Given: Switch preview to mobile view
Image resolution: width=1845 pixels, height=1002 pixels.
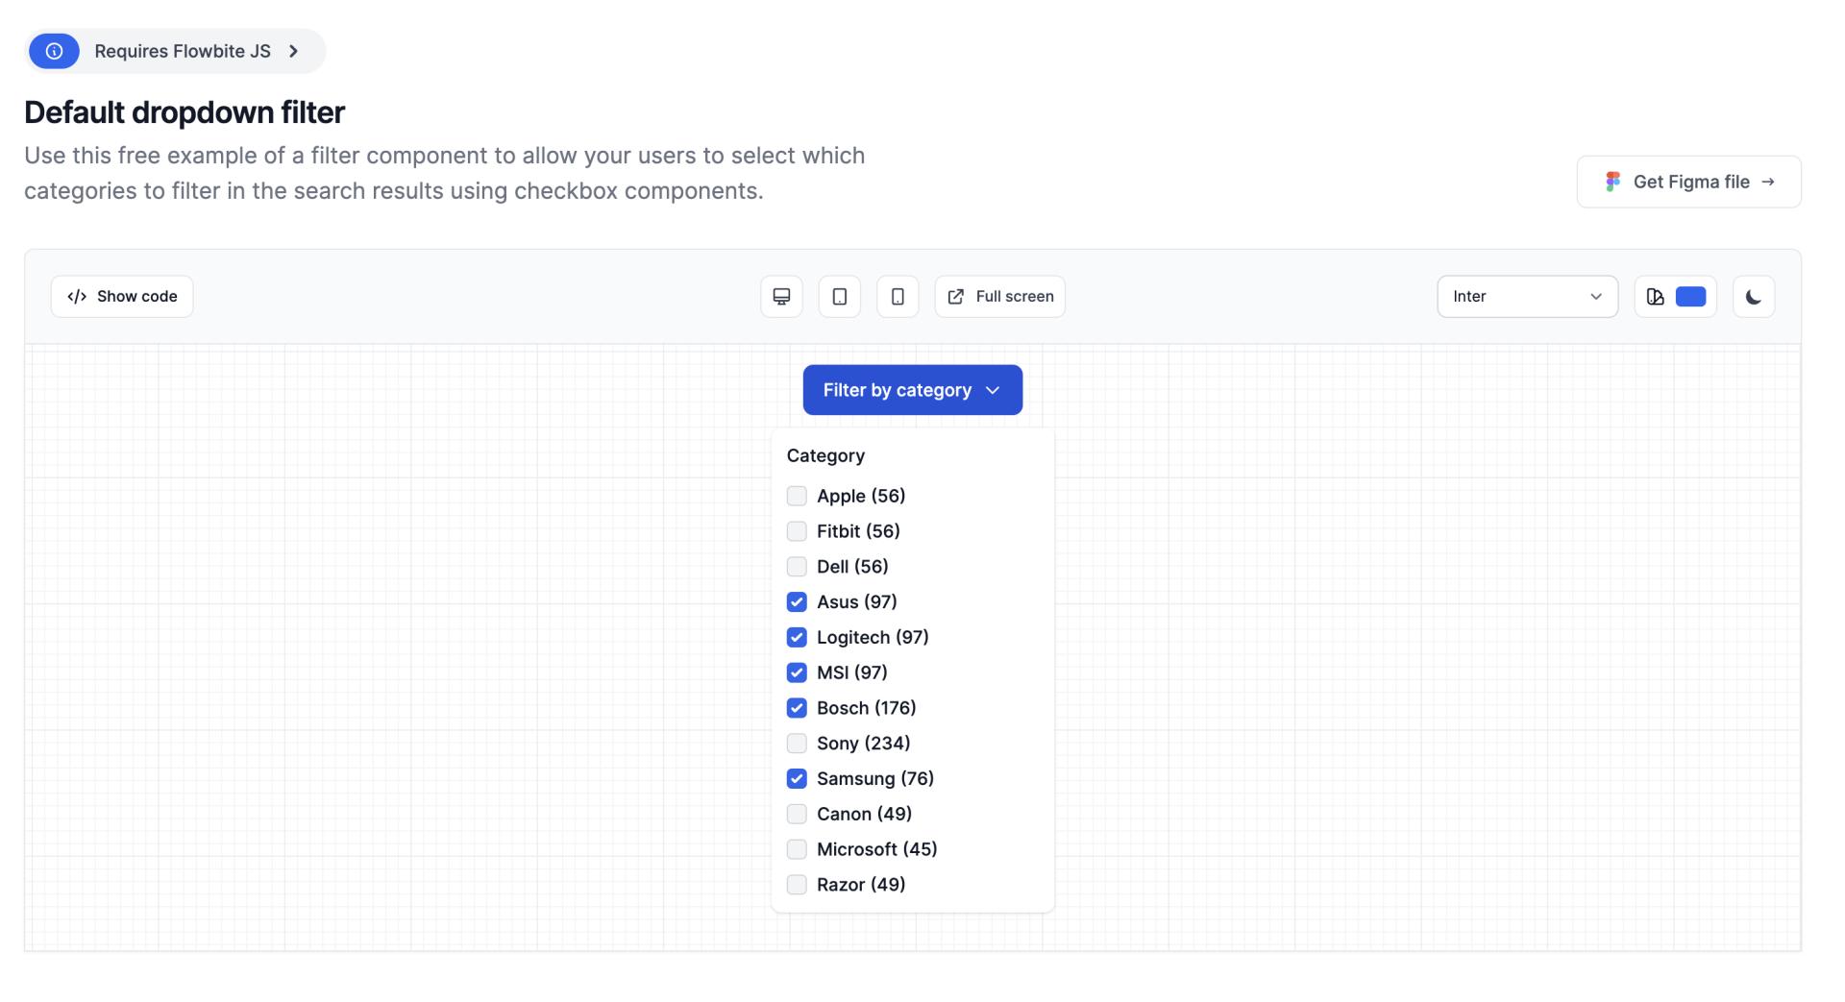Looking at the screenshot, I should point(898,296).
